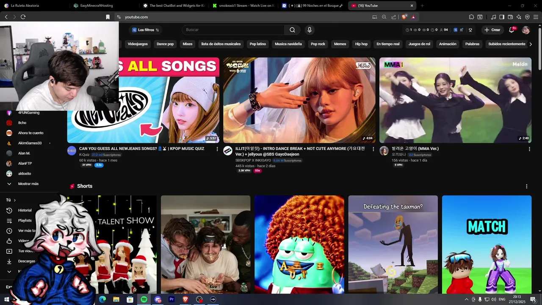Open ILLIT intro dance break thumbnail
The width and height of the screenshot is (542, 305).
[x=299, y=100]
